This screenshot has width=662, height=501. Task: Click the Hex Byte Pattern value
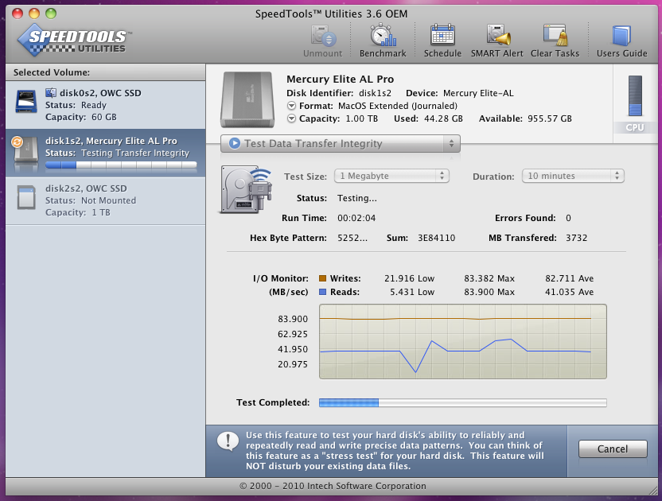pyautogui.click(x=352, y=238)
